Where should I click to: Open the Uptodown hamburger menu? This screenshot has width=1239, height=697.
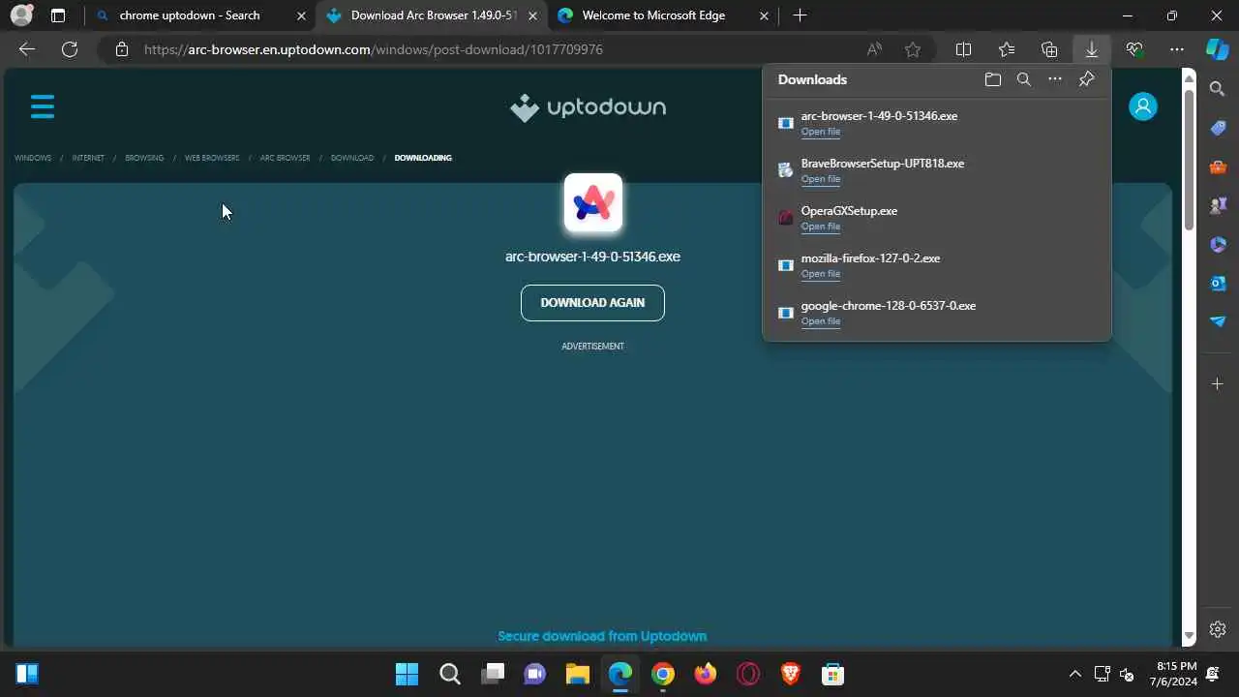(43, 106)
